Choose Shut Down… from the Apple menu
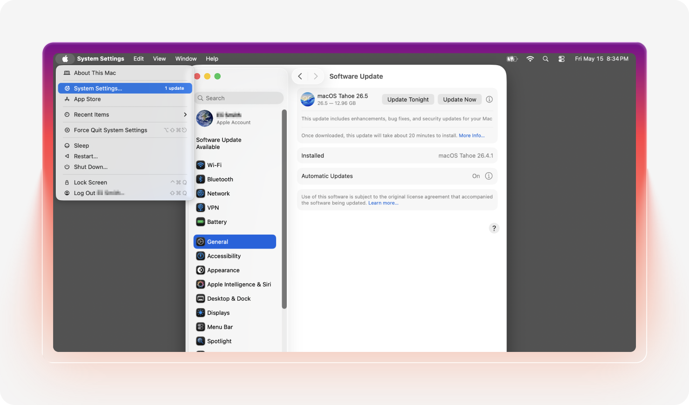This screenshot has width=689, height=405. click(x=125, y=167)
